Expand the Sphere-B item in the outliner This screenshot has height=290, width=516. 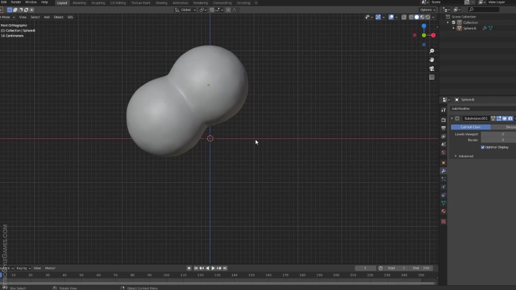coord(454,28)
